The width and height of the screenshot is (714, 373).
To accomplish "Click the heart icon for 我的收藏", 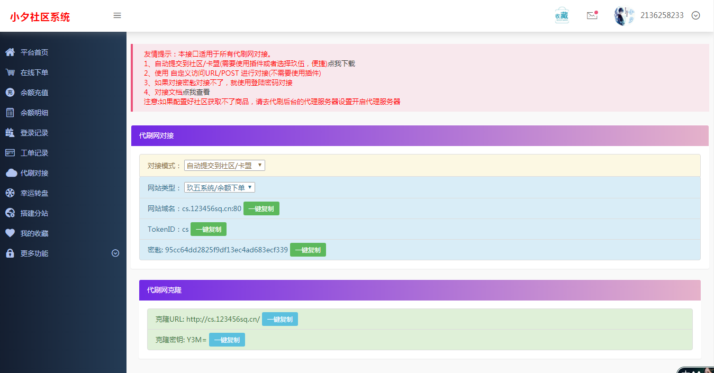I will (x=10, y=233).
